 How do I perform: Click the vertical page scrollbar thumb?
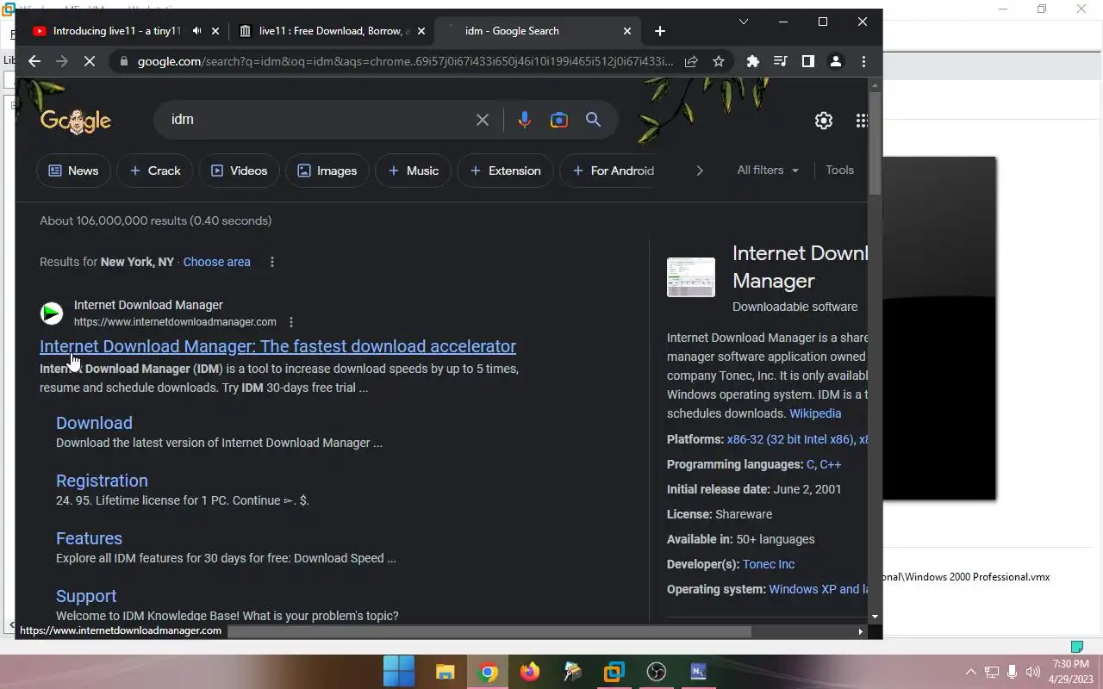click(875, 142)
